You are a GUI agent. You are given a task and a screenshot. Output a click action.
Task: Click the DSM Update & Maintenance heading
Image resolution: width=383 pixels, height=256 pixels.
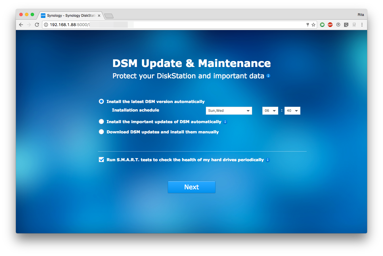pyautogui.click(x=192, y=63)
